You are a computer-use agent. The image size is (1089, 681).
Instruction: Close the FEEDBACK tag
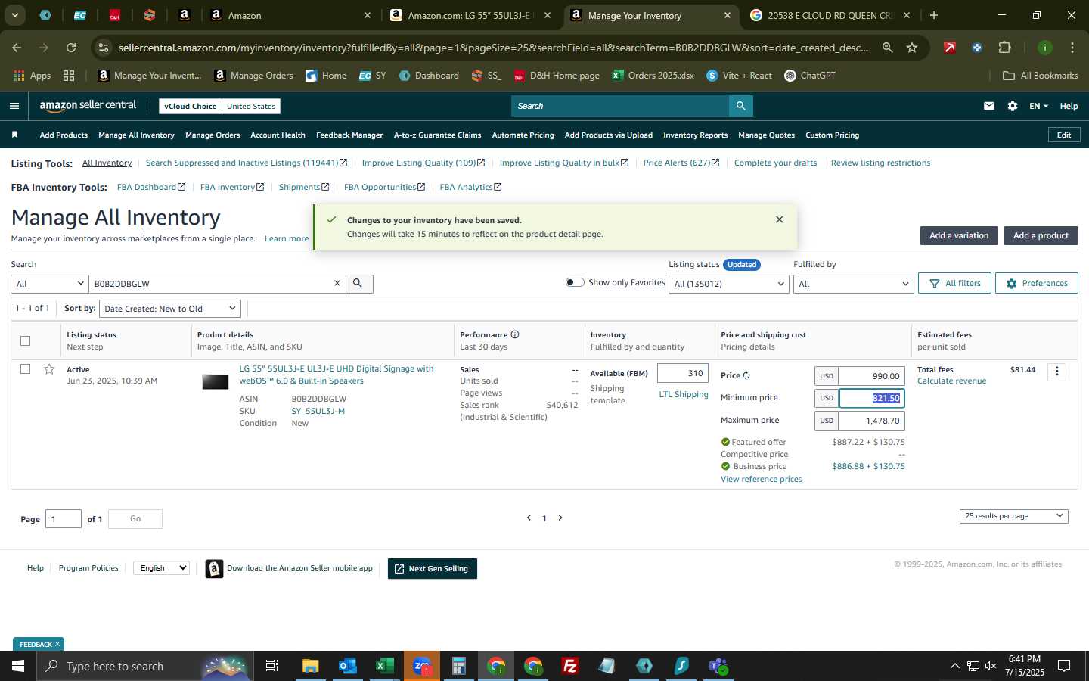(57, 644)
